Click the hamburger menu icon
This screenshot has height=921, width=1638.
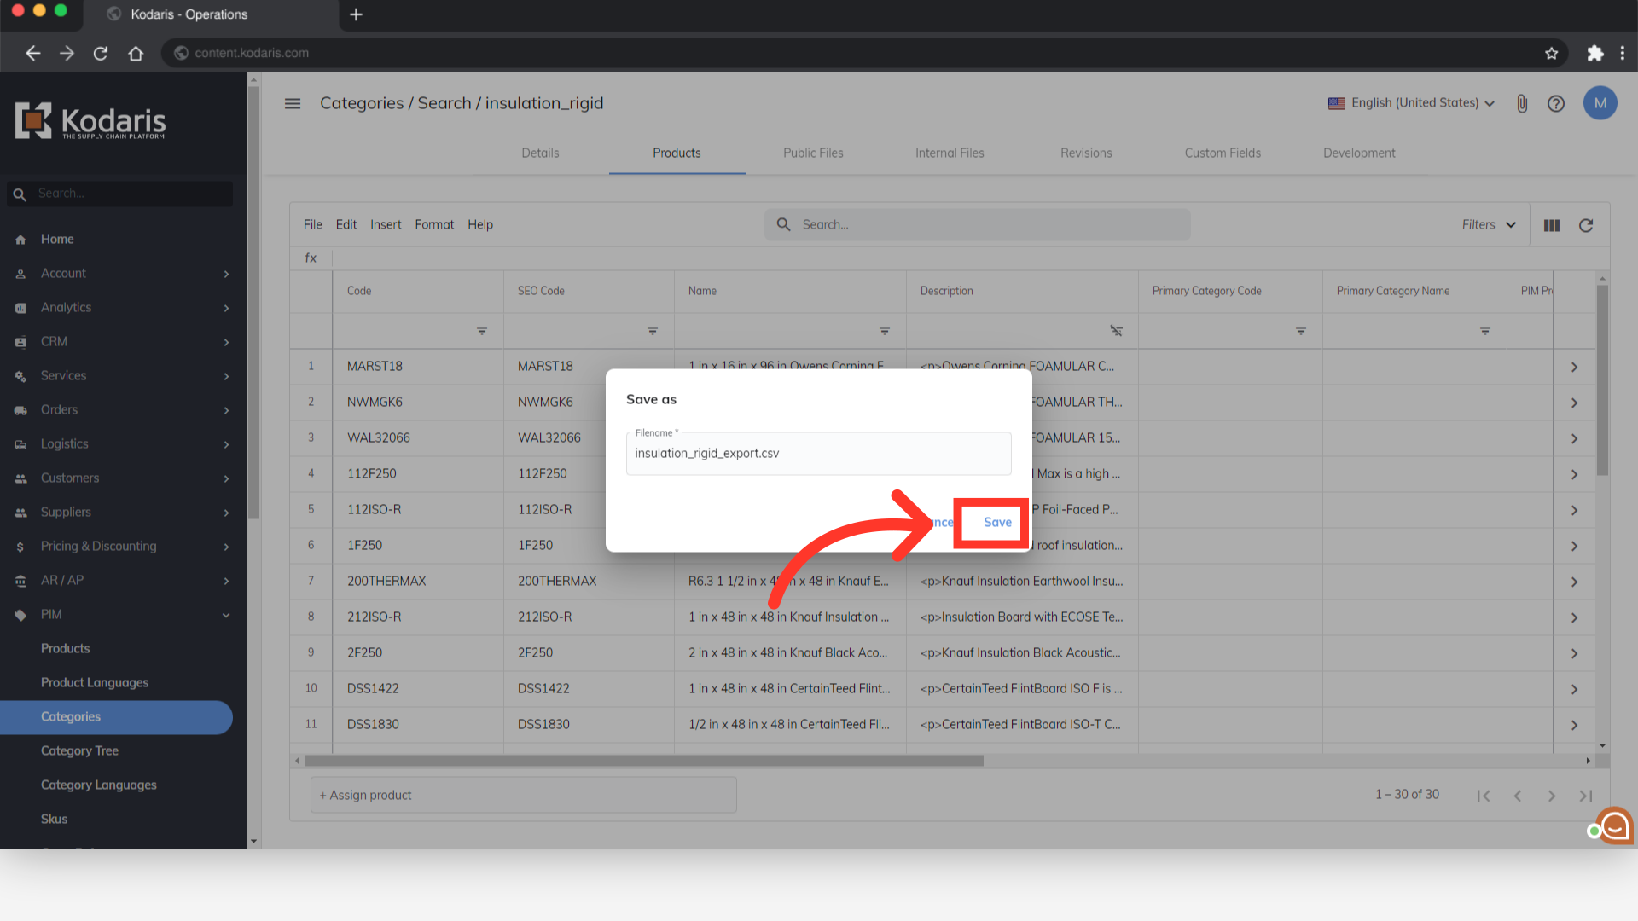[293, 103]
